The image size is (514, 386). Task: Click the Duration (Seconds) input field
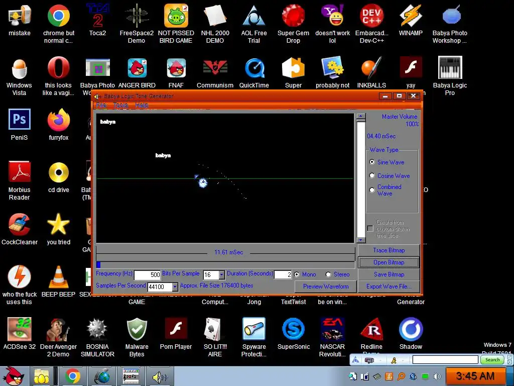(x=283, y=275)
